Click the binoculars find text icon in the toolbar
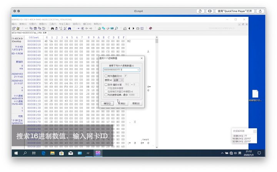The height and width of the screenshot is (172, 277). tap(52, 28)
